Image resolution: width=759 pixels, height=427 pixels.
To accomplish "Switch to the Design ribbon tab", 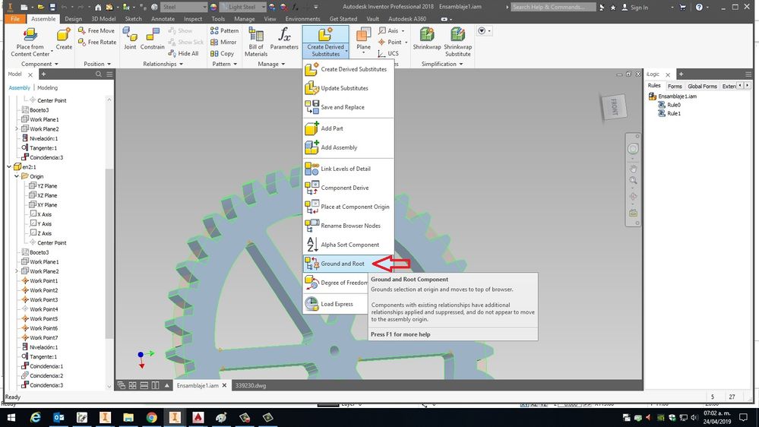I will click(x=73, y=19).
